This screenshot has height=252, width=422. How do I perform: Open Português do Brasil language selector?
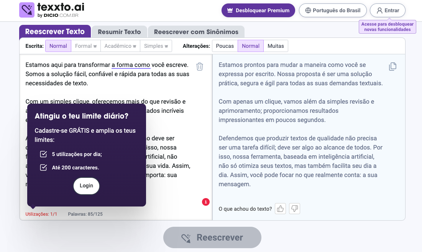(x=333, y=10)
